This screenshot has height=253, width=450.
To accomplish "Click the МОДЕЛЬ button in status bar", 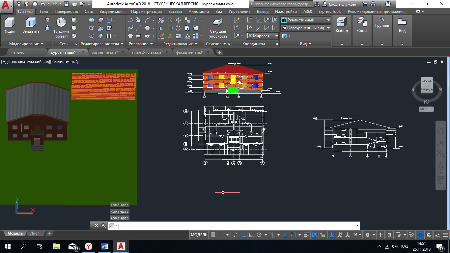I will click(x=199, y=235).
